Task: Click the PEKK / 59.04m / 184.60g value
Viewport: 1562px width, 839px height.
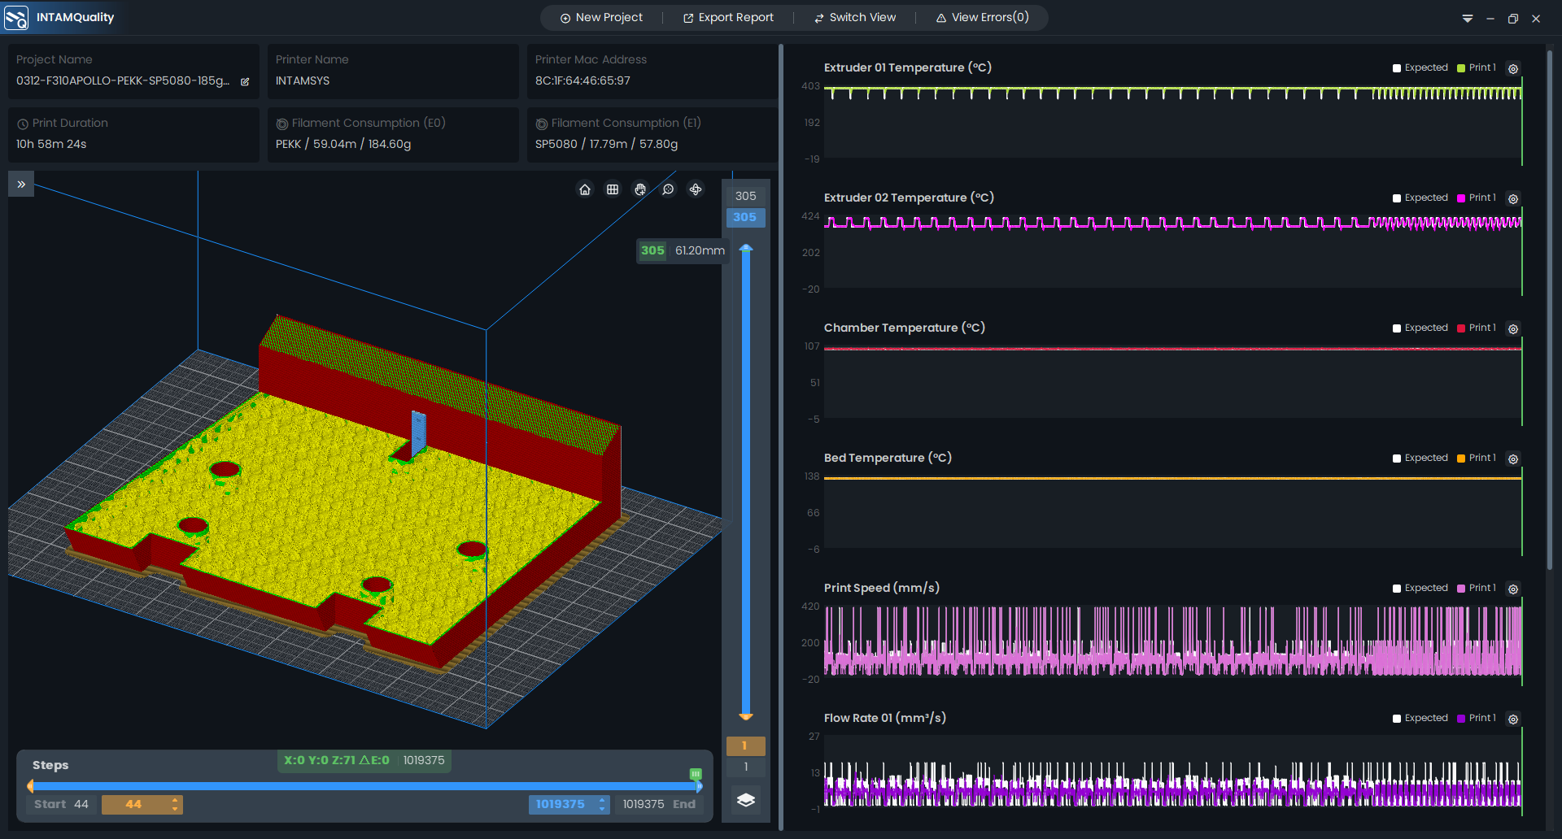Action: tap(343, 144)
